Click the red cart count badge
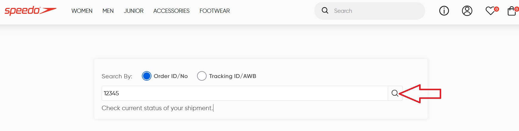Image resolution: width=519 pixels, height=131 pixels. pos(517,9)
